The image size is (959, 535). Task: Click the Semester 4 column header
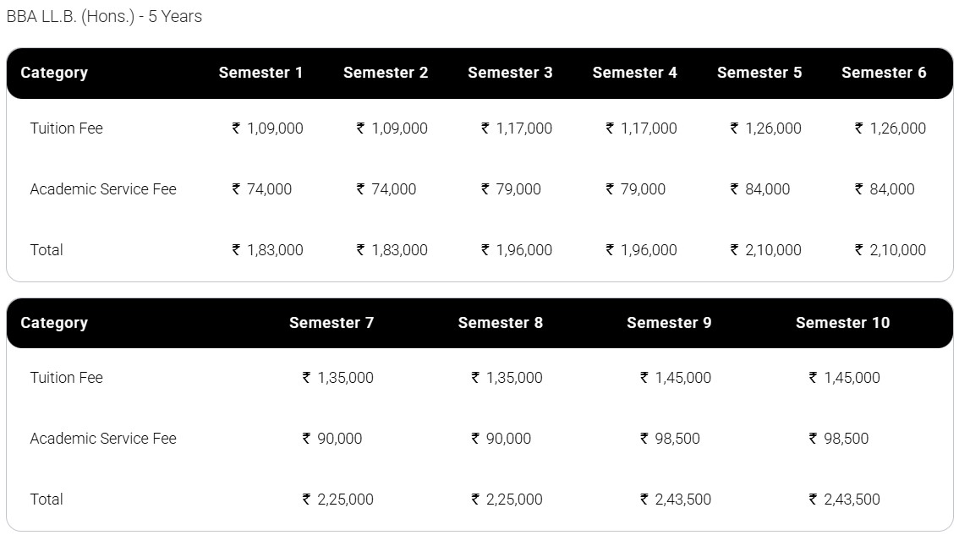634,73
